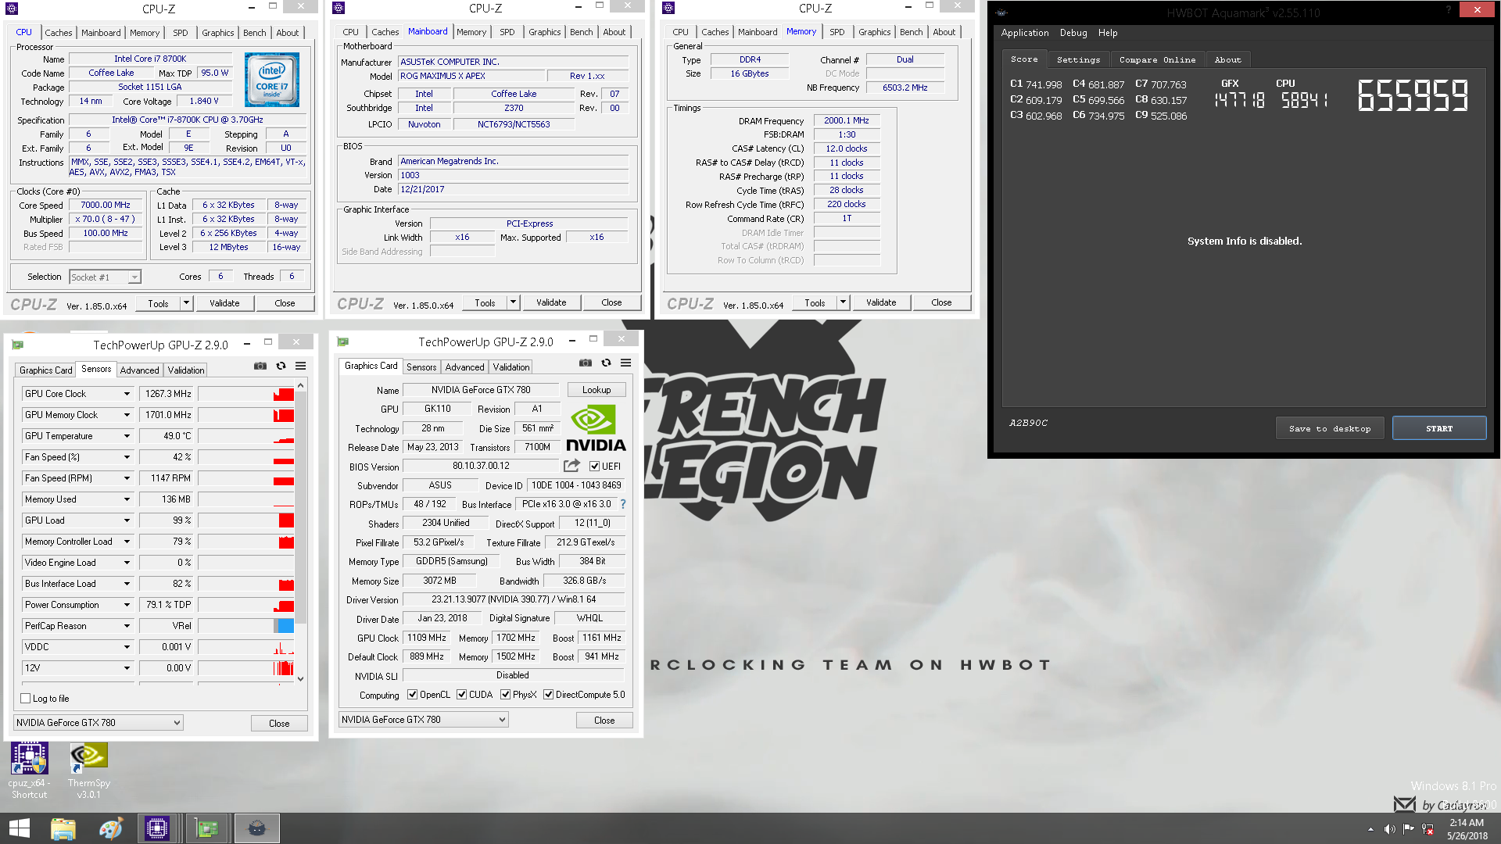Click the Lookup button in GPU-Z
The height and width of the screenshot is (844, 1501).
tap(596, 390)
